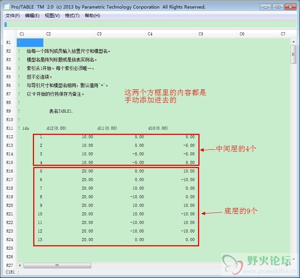Click header cell 'd12(0.00)'
300x278 pixels.
tap(56, 128)
